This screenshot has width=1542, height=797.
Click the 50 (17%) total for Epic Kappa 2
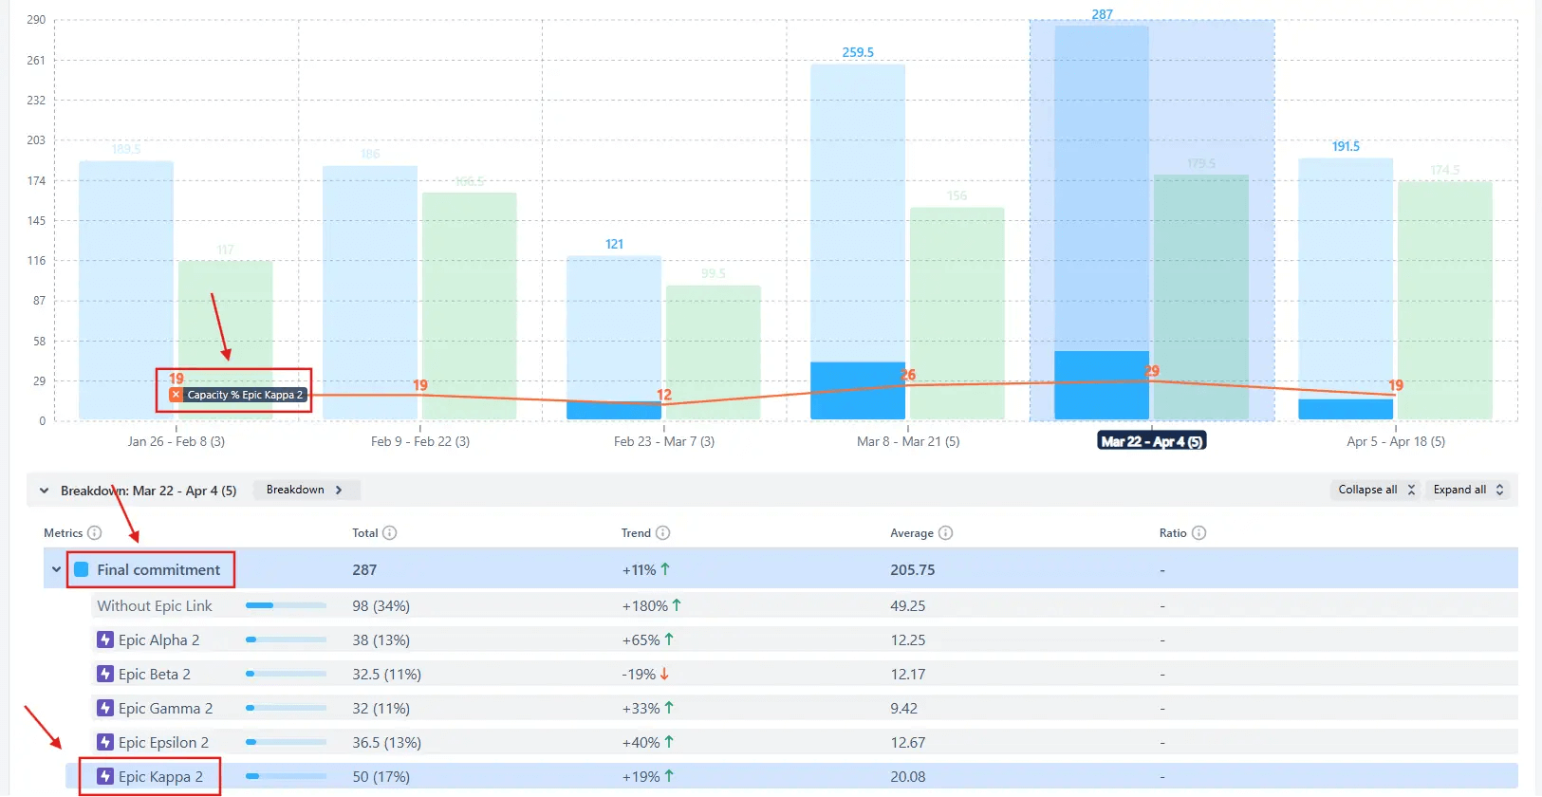coord(381,776)
